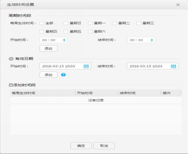Screen dimensions: 188x154
Task: Cancel with the 取消 button
Action: (104, 146)
